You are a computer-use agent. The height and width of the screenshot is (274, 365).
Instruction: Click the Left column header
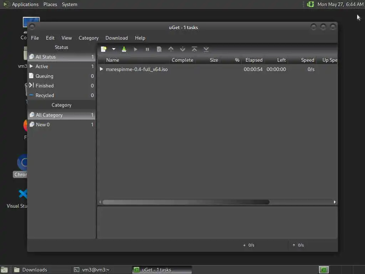[281, 60]
